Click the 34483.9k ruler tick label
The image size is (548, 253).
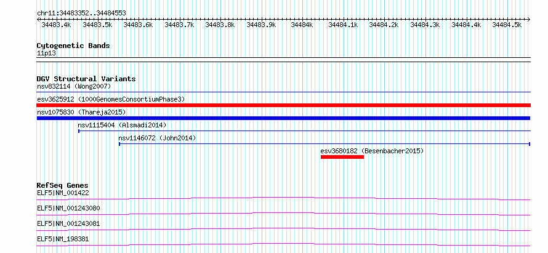pos(261,25)
